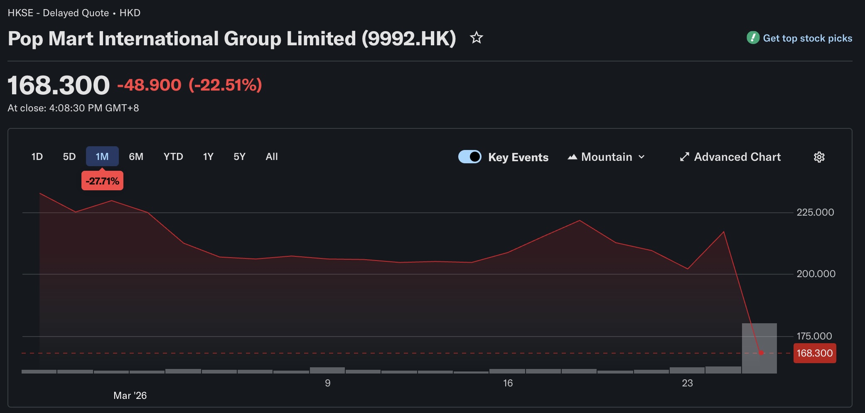This screenshot has height=413, width=865.
Task: Expand the Mountain chart type dropdown chevron
Action: (641, 157)
